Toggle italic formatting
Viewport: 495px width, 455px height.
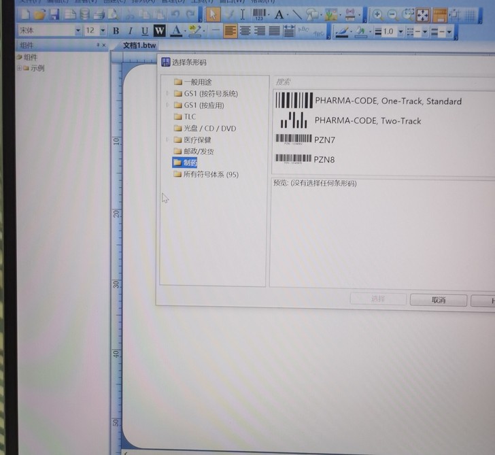tap(130, 31)
